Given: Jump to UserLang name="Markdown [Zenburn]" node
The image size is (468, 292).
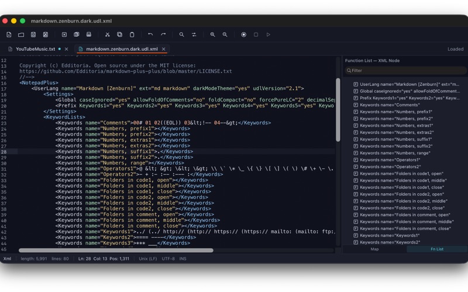Looking at the screenshot, I should coord(406,84).
